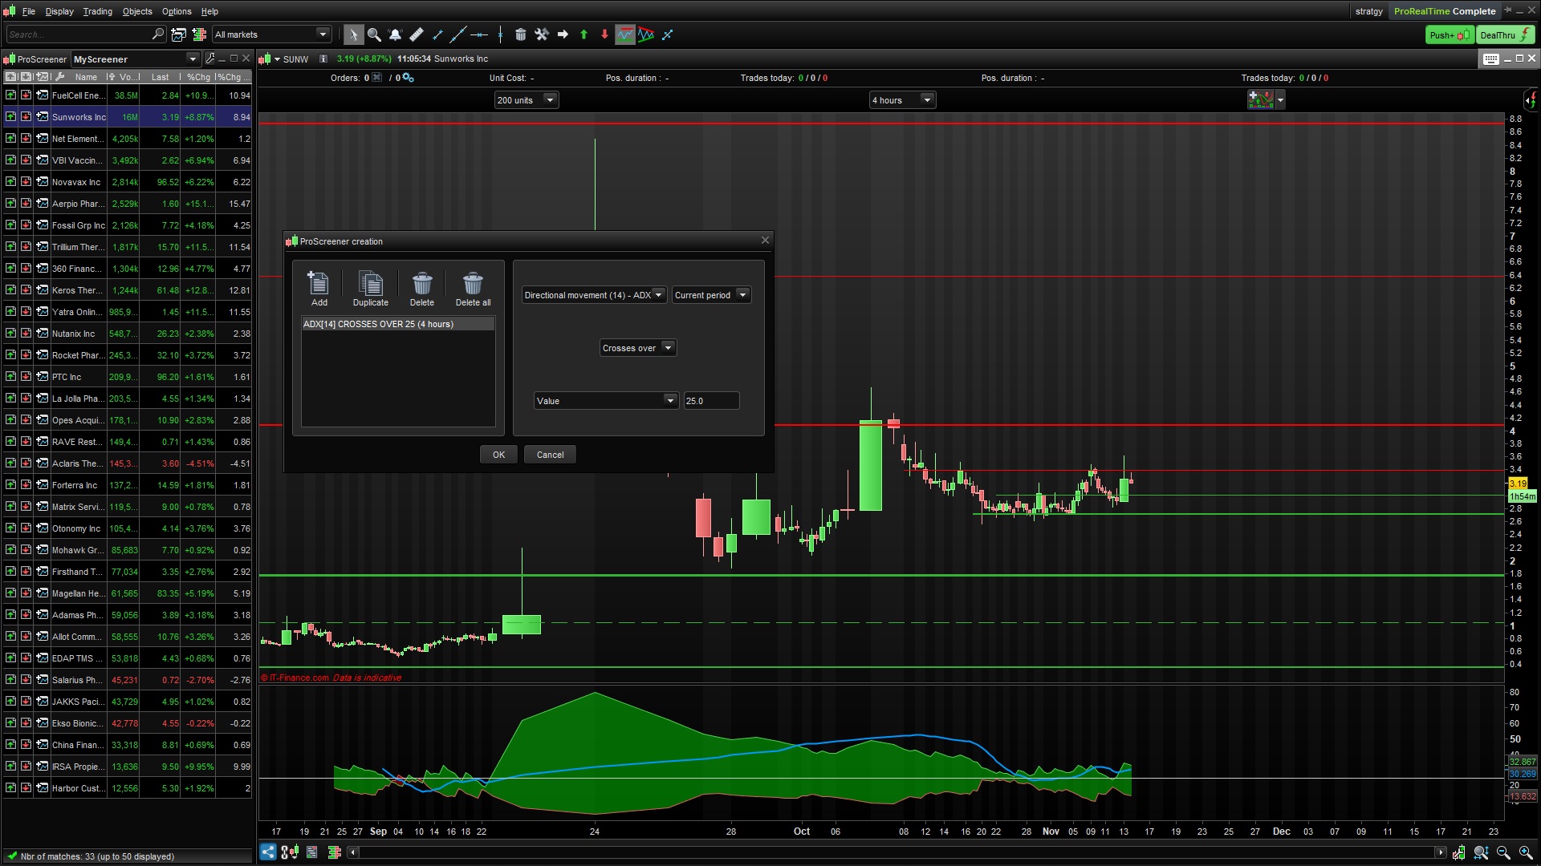
Task: Click the green up arrow tool
Action: pyautogui.click(x=583, y=34)
